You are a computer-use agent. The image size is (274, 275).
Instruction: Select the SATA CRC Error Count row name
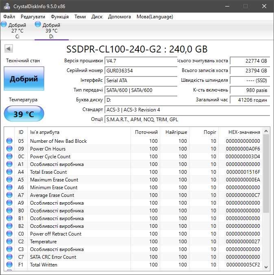pyautogui.click(x=53, y=257)
